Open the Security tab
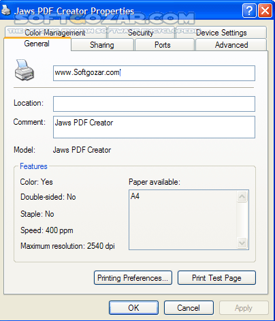The width and height of the screenshot is (275, 321). pyautogui.click(x=141, y=33)
